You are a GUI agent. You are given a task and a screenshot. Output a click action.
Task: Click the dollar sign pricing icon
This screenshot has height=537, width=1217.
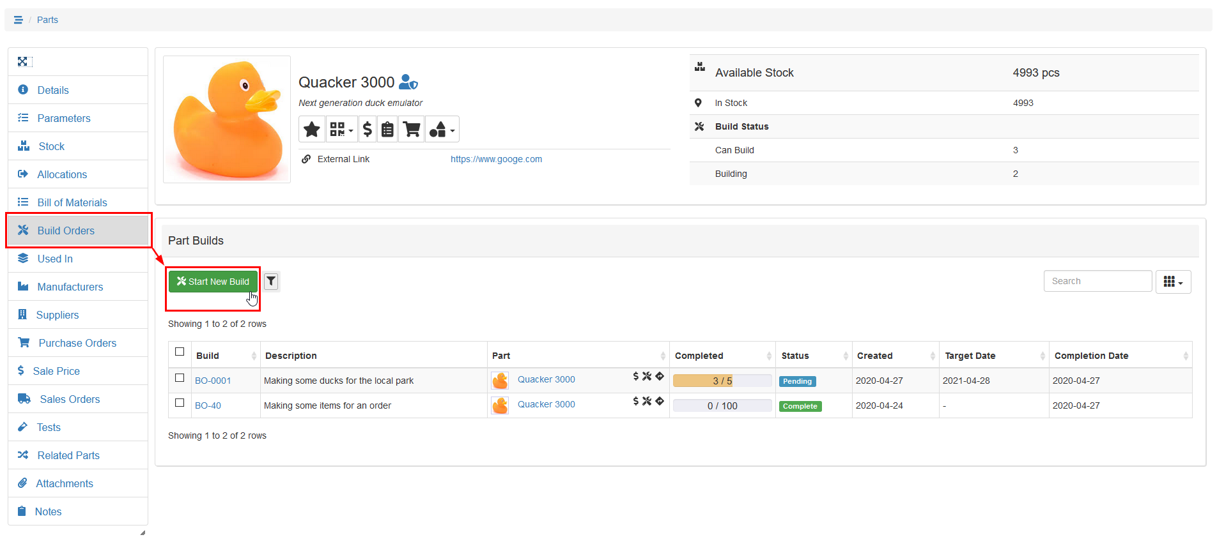(368, 130)
